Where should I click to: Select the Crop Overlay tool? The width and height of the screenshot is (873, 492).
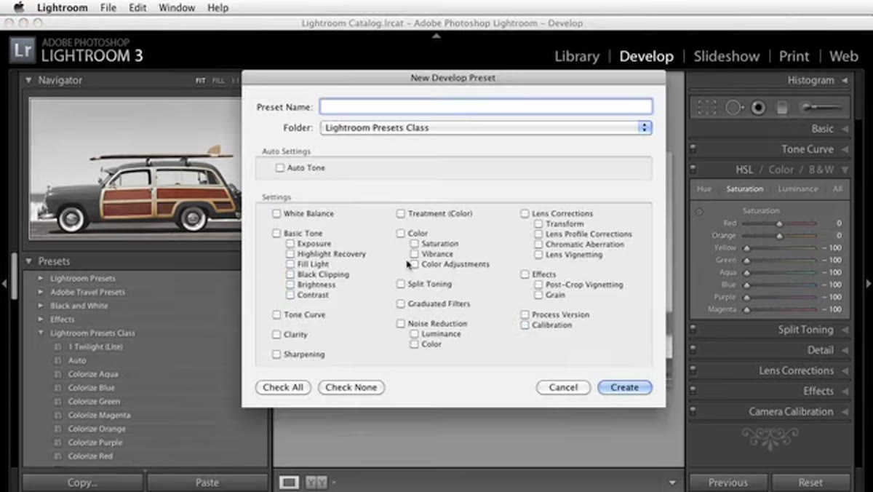tap(706, 108)
